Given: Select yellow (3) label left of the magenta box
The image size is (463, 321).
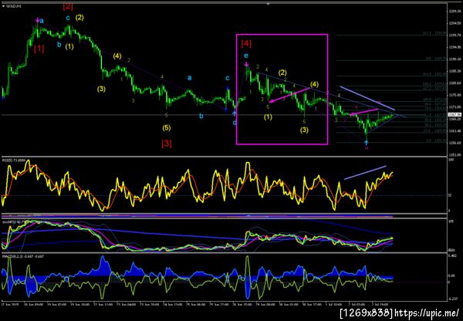Looking at the screenshot, I should [x=101, y=89].
